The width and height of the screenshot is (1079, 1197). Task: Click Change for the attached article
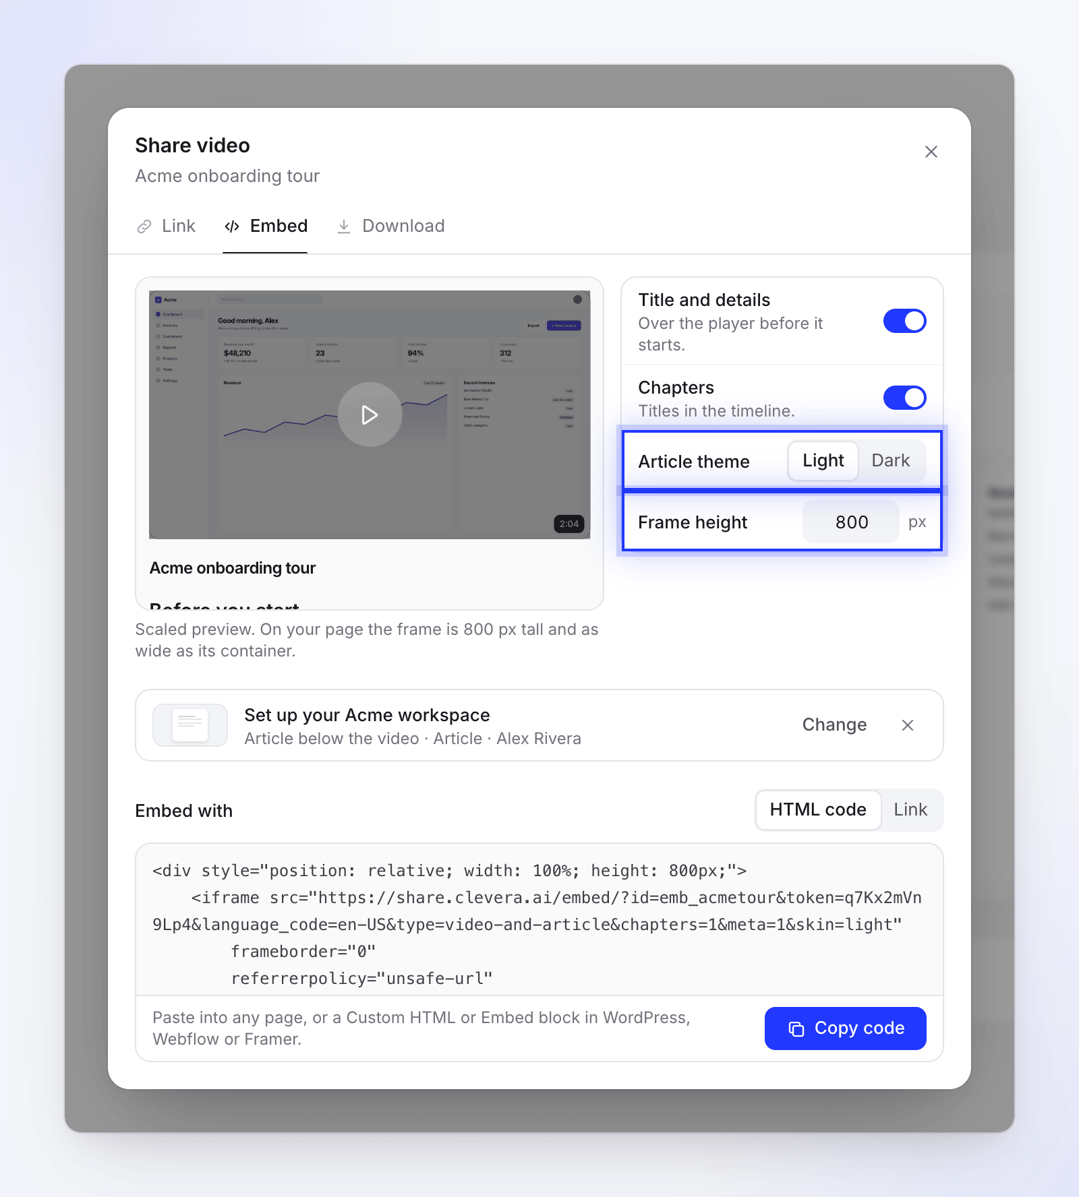pos(834,725)
